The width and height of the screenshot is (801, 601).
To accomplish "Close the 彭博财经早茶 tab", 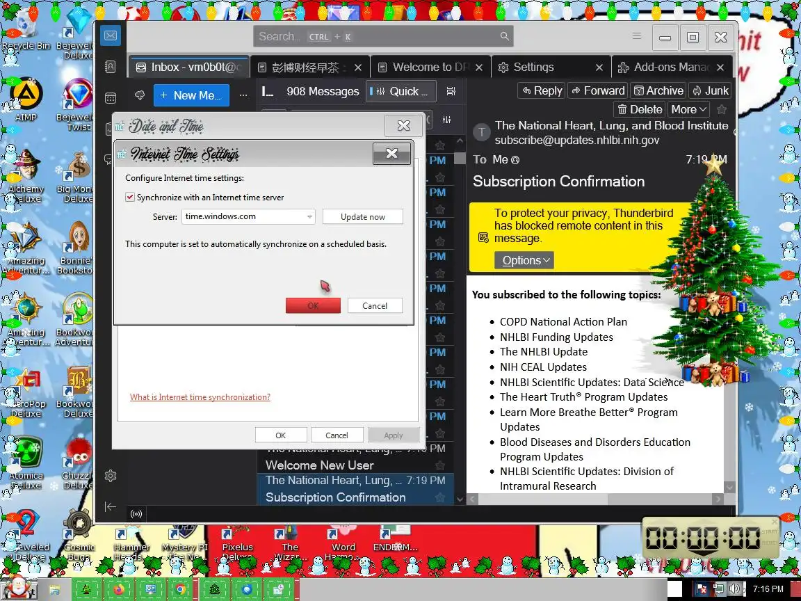I will 358,67.
